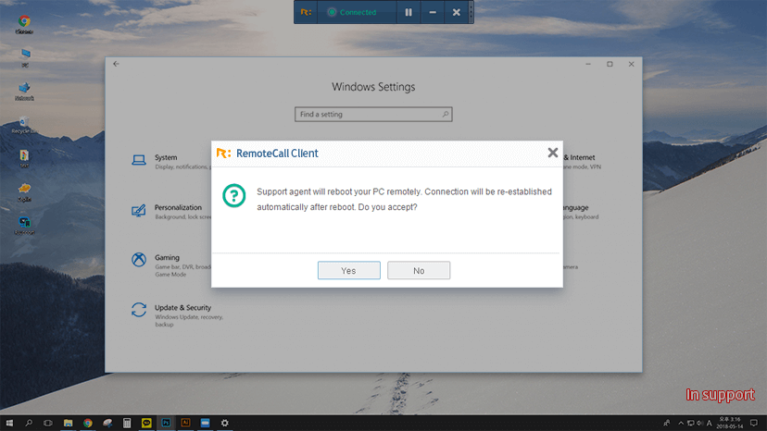Accept the reboot by clicking Yes
This screenshot has width=767, height=431.
click(349, 270)
